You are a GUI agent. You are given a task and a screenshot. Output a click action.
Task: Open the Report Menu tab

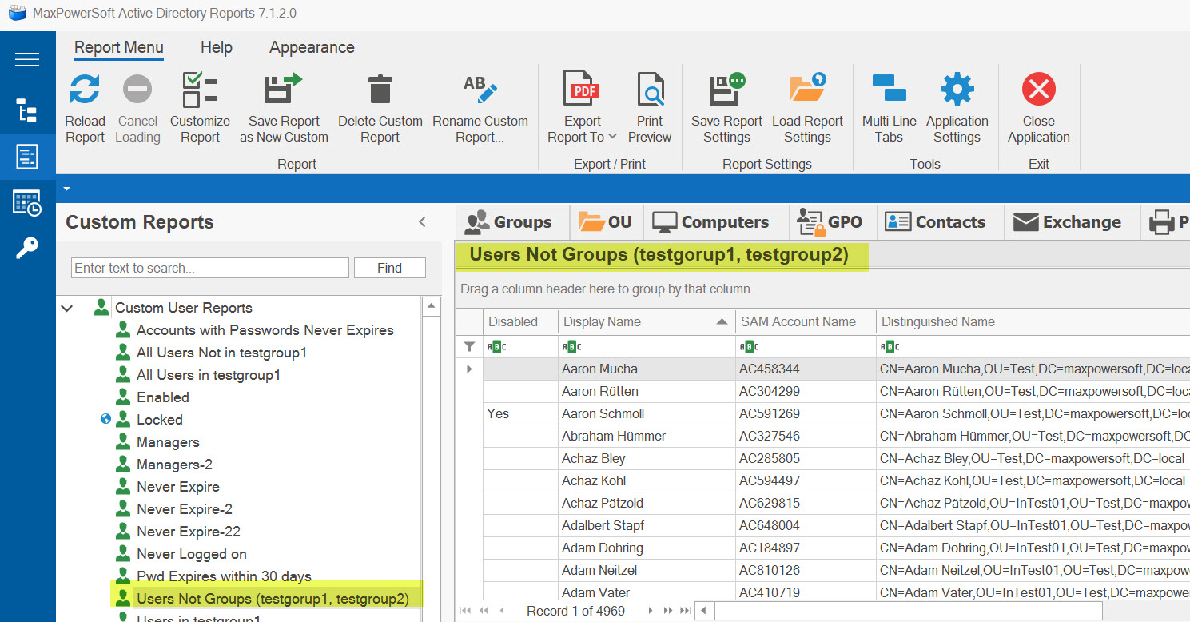click(x=119, y=47)
